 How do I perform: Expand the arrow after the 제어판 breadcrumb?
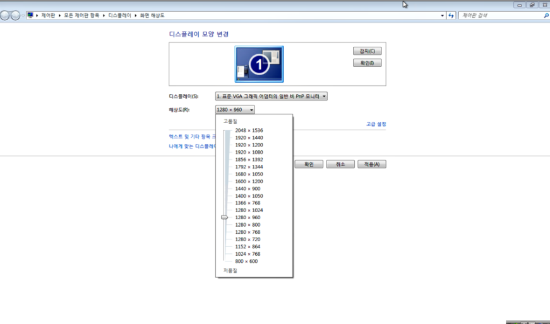point(59,15)
